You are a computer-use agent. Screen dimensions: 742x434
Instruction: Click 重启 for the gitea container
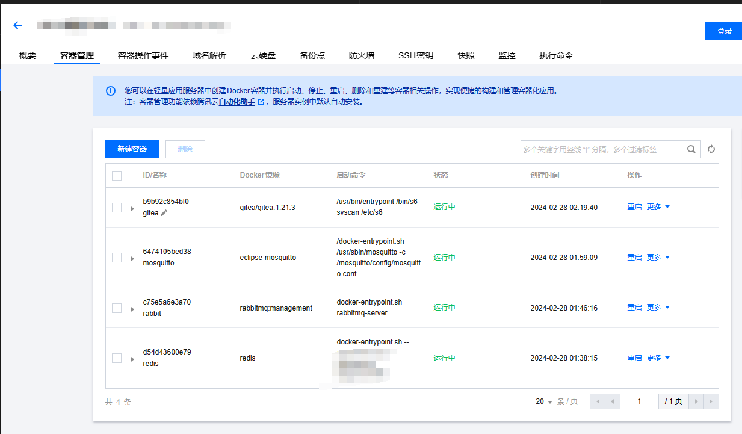coord(634,207)
